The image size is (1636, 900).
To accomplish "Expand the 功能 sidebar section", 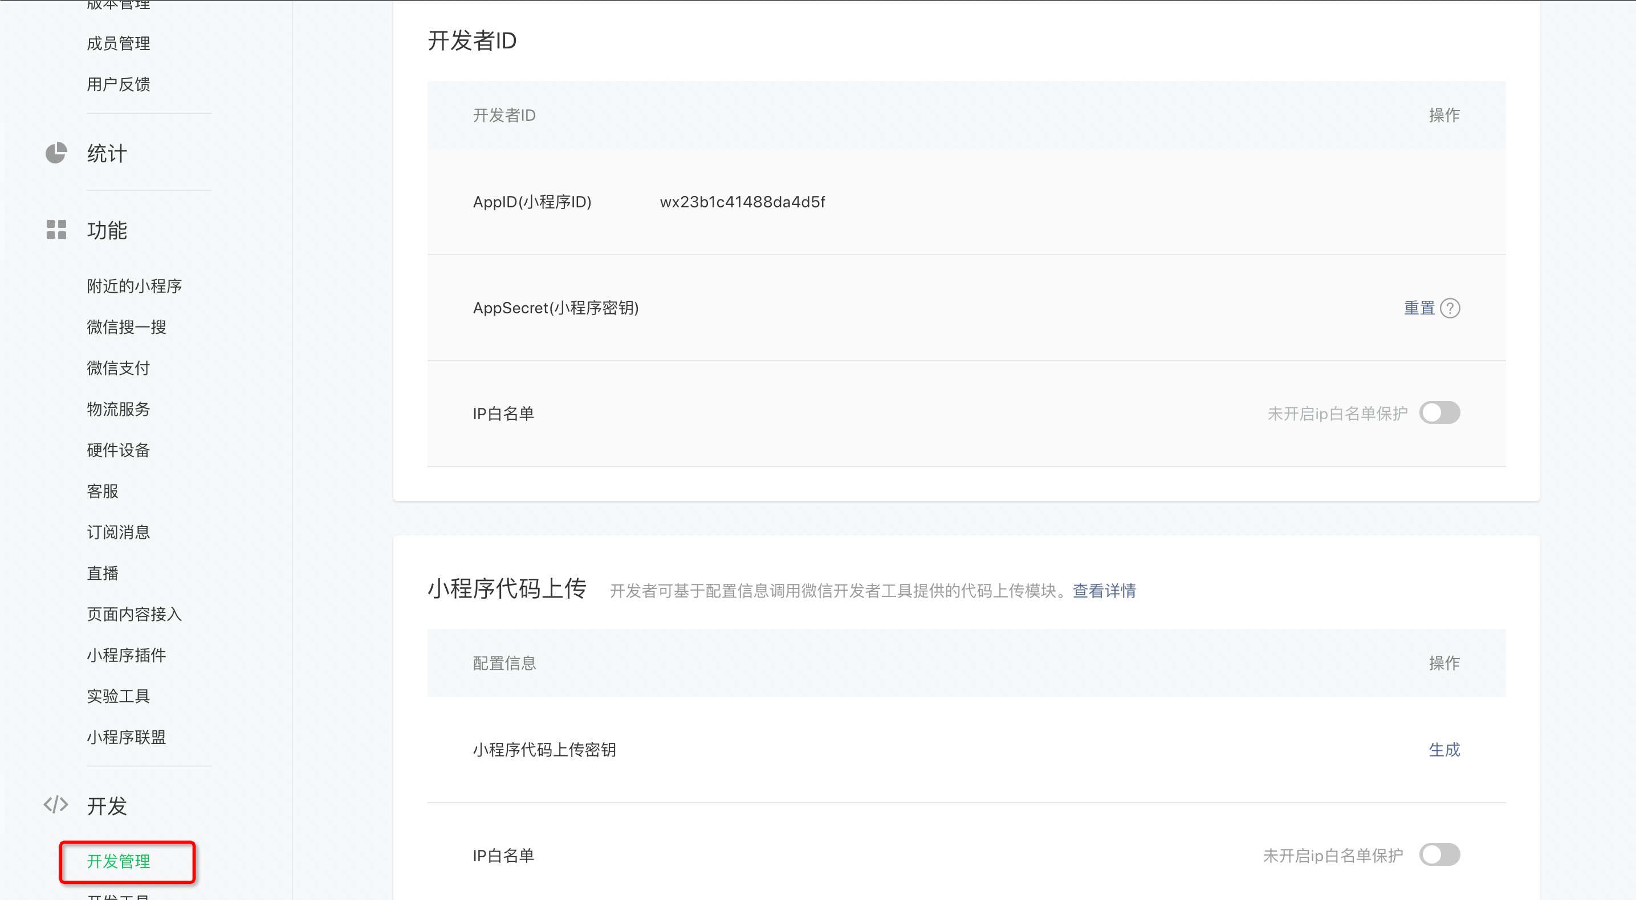I will (x=107, y=230).
